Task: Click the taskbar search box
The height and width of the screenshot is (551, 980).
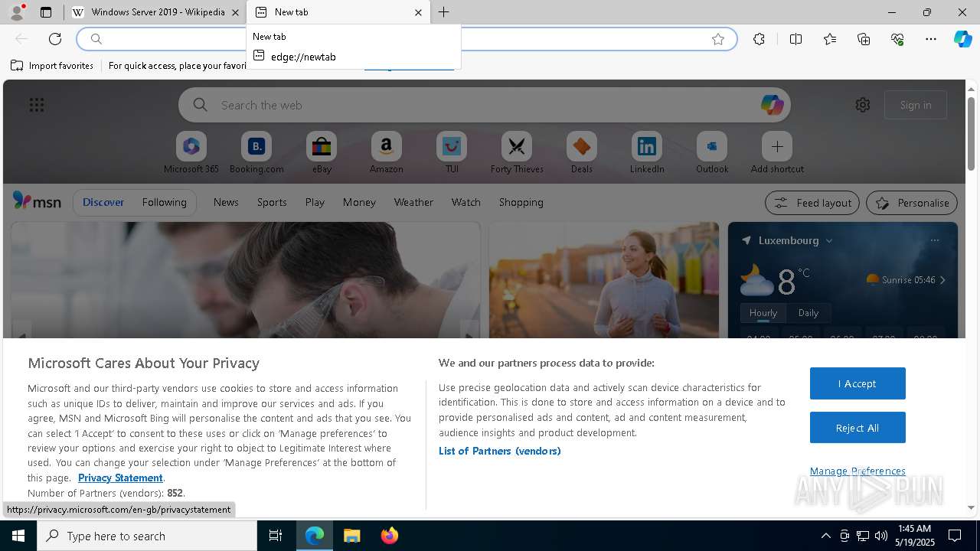Action: pyautogui.click(x=147, y=536)
